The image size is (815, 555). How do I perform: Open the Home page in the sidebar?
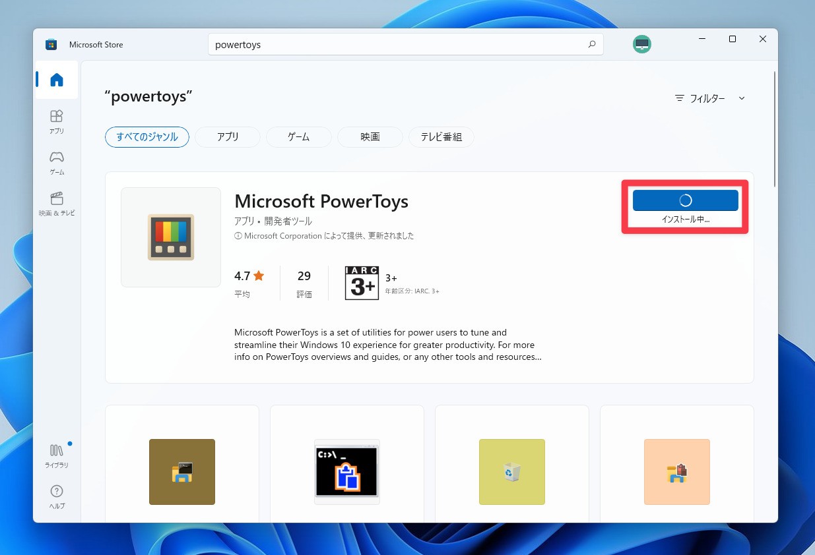(57, 80)
